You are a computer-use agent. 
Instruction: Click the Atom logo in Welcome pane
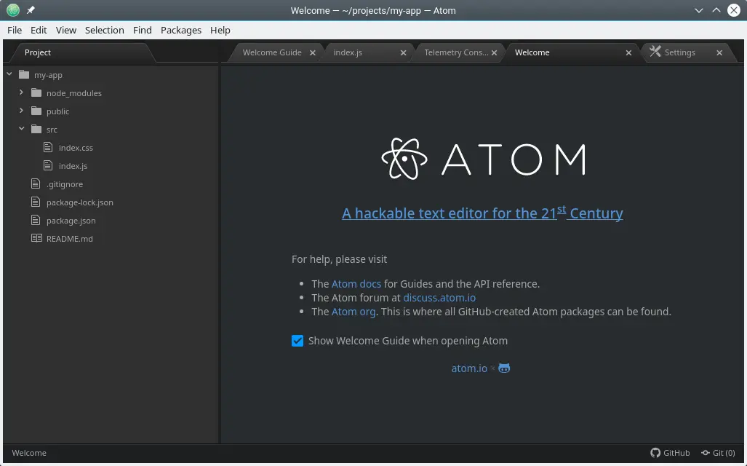[483, 159]
